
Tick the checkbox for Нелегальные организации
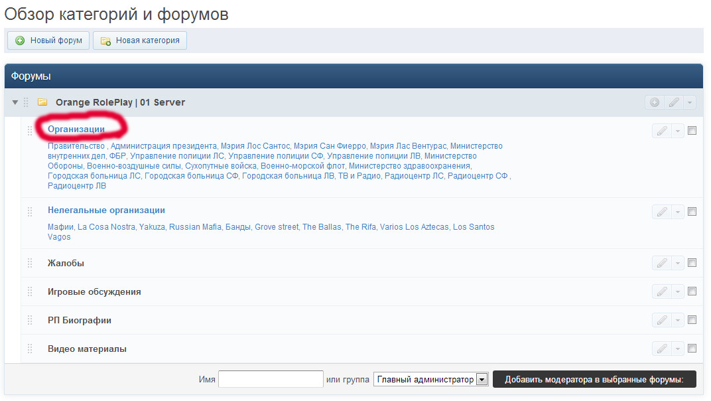[692, 211]
